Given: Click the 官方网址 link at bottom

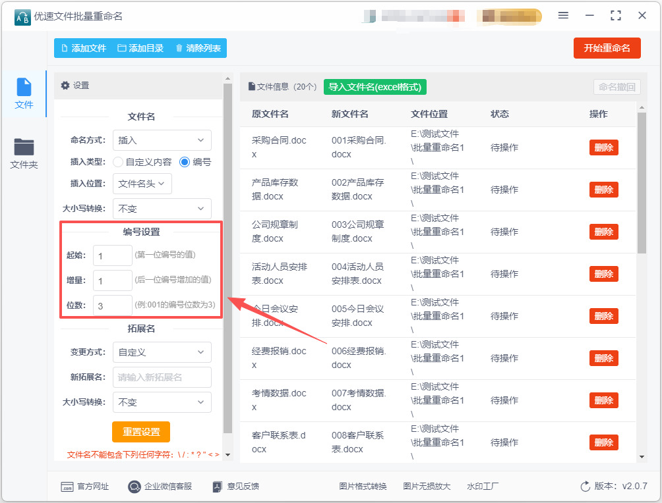Looking at the screenshot, I should (x=85, y=487).
